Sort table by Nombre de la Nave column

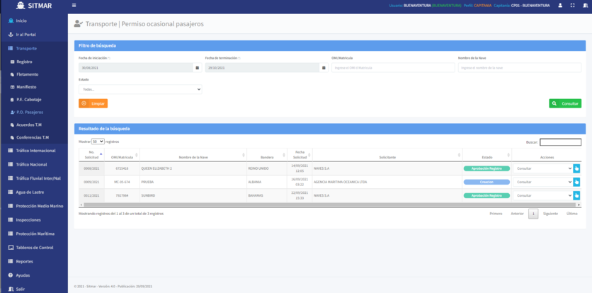(193, 156)
